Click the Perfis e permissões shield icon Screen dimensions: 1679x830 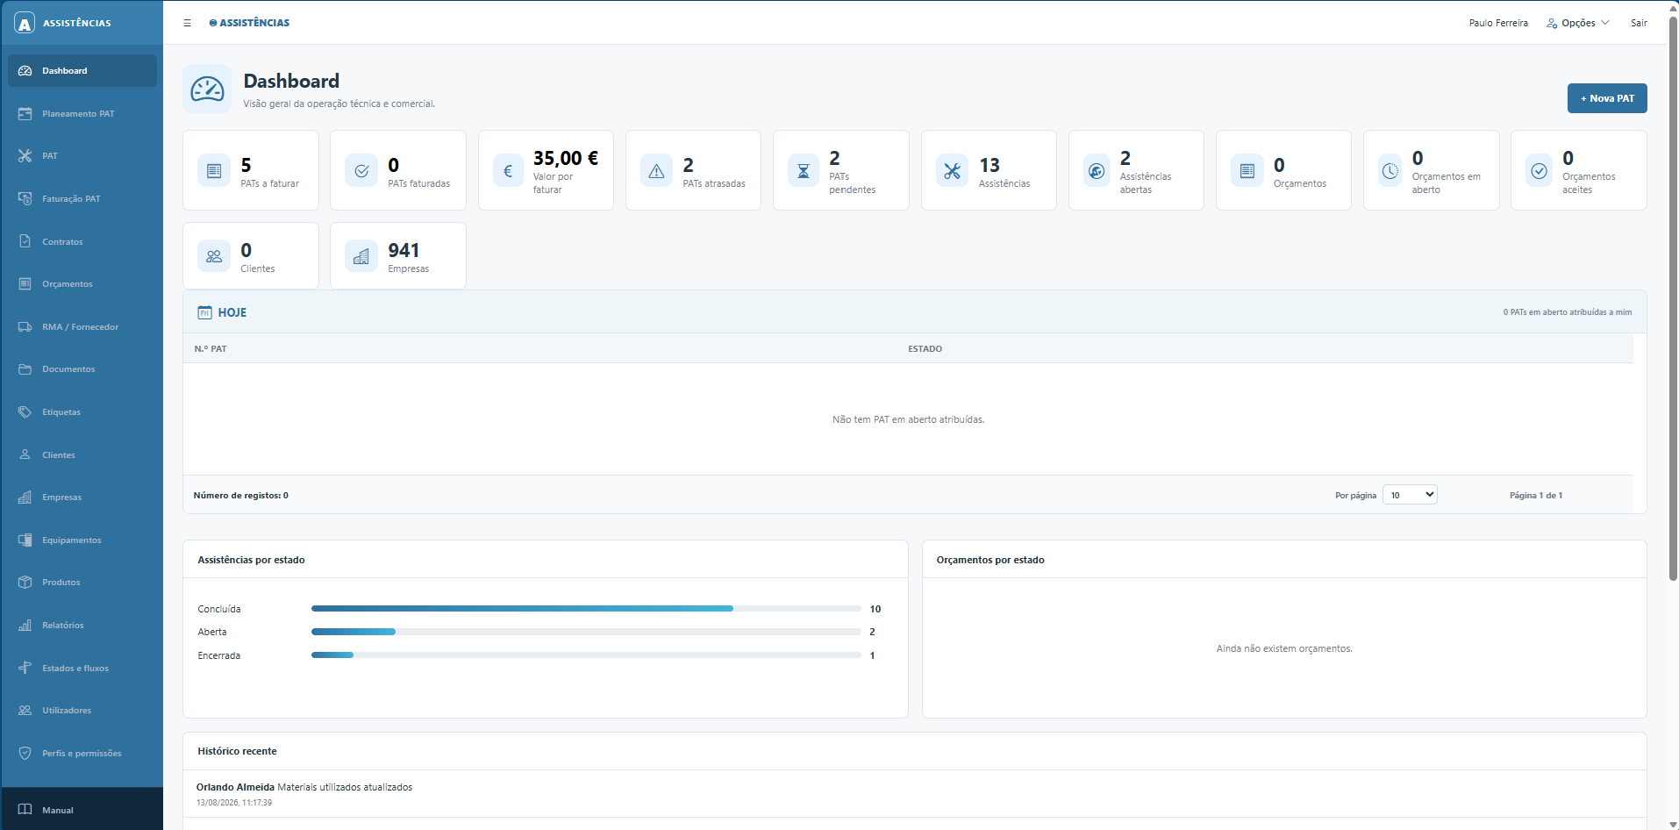pos(25,754)
